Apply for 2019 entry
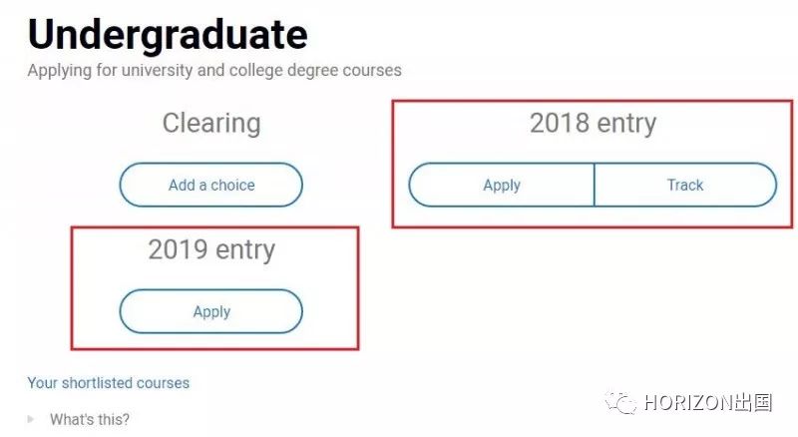 [211, 311]
